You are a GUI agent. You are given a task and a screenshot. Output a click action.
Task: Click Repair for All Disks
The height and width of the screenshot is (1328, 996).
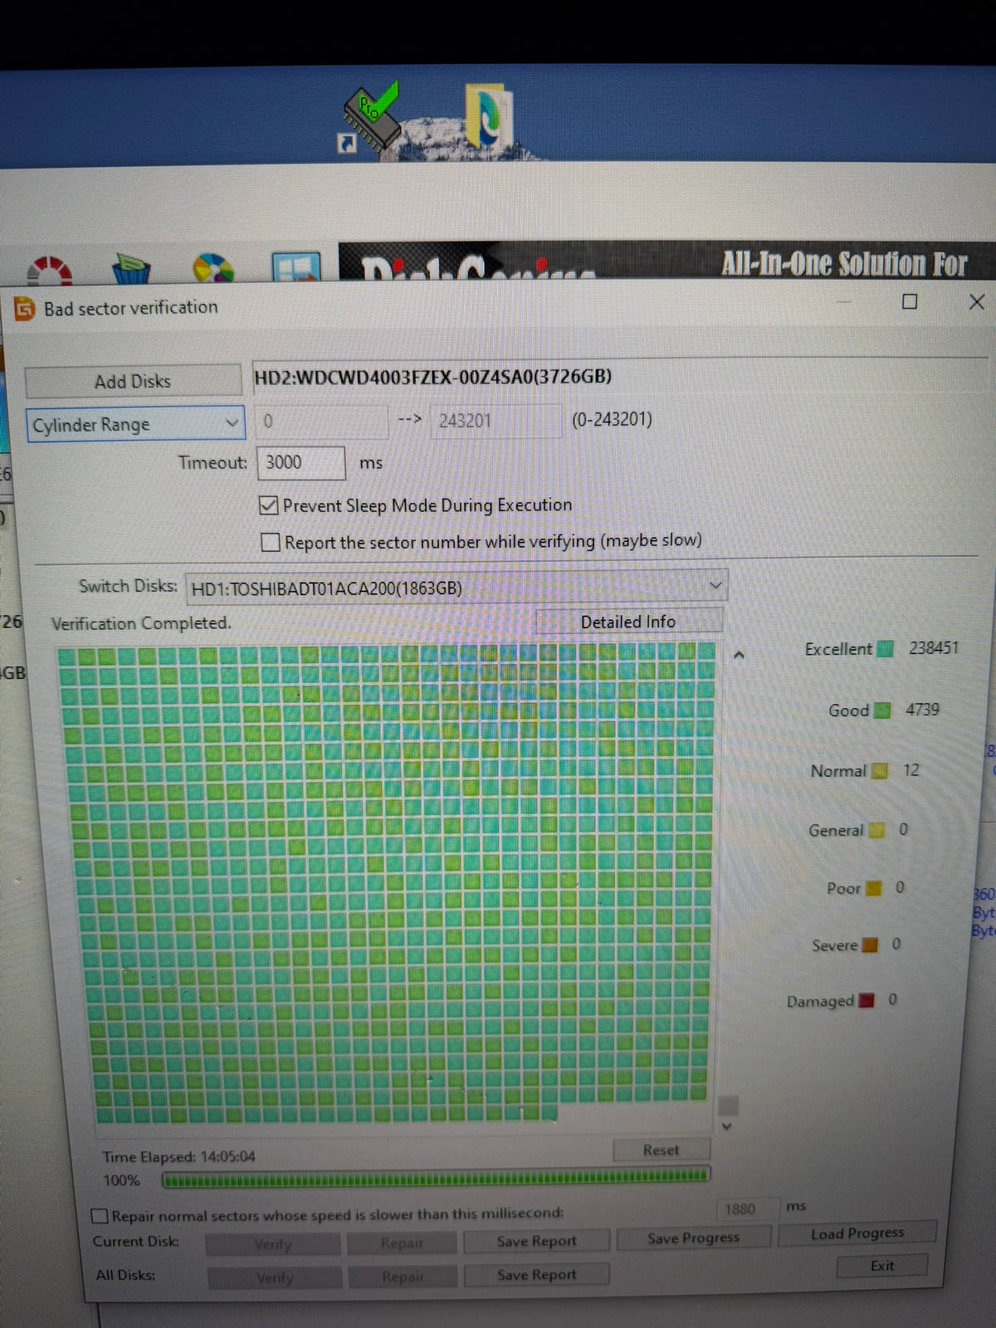403,1277
